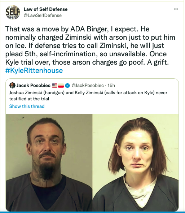Click the main tweet text about ADA Binger
This screenshot has width=185, height=213.
(x=90, y=45)
